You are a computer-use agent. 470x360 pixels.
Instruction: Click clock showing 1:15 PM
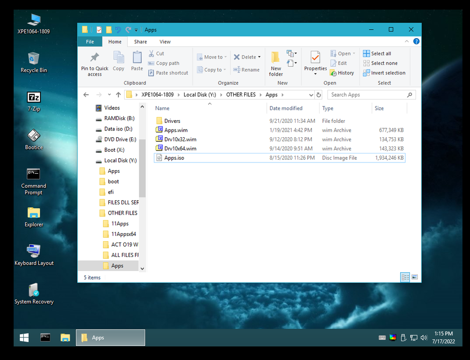[x=443, y=333]
